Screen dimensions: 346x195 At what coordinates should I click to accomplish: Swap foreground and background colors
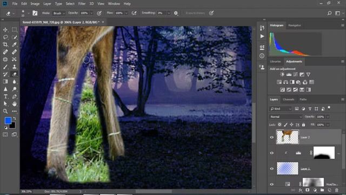coord(15,118)
